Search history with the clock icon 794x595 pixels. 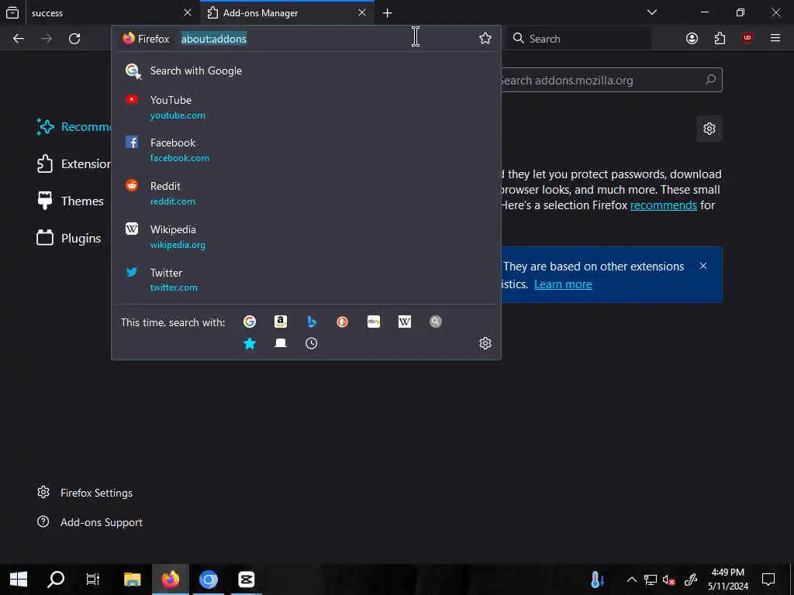(x=312, y=343)
